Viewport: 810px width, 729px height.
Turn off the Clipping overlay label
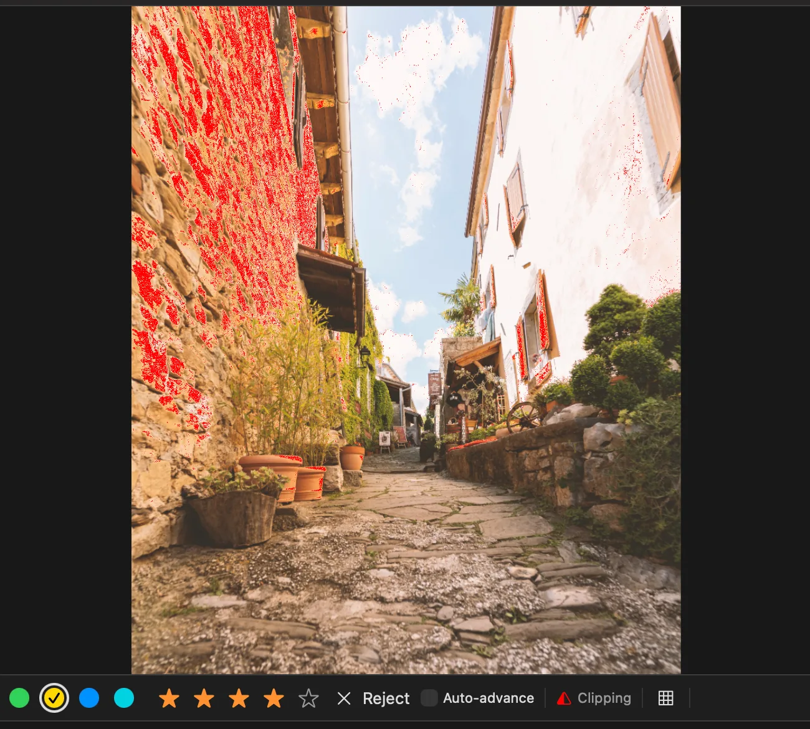604,698
